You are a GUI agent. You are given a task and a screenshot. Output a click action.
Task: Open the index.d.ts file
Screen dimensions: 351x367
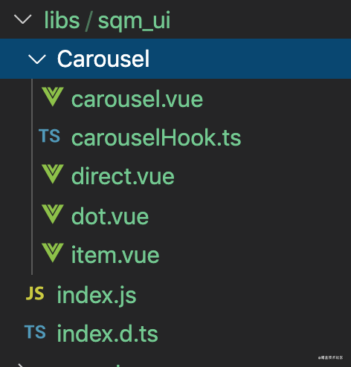[x=107, y=334]
